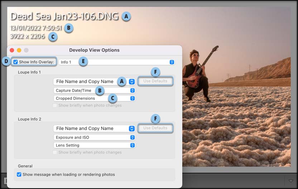Uncheck the Show Info Overlay checkbox
Screen dimensions: 298x189
(15, 62)
